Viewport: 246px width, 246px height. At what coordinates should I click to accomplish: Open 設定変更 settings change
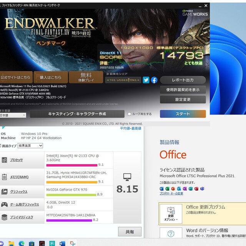[x=183, y=100]
